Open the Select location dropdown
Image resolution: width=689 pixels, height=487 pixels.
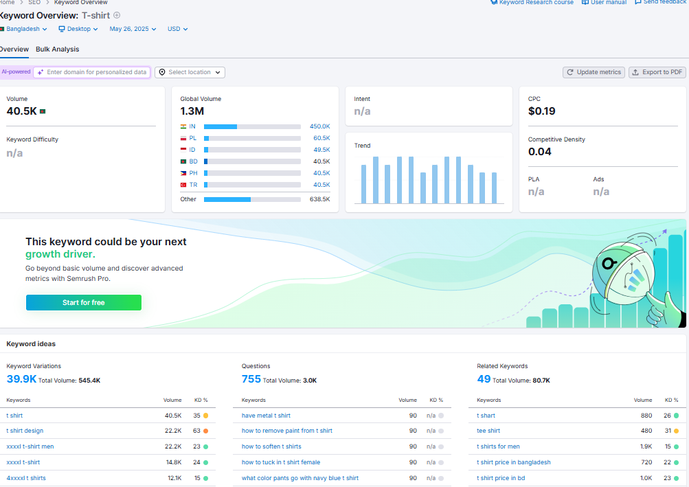190,72
